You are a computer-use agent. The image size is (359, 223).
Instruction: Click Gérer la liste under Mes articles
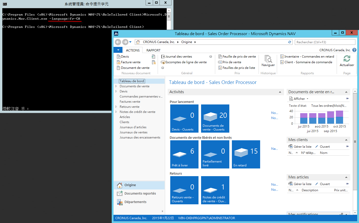pos(300,184)
